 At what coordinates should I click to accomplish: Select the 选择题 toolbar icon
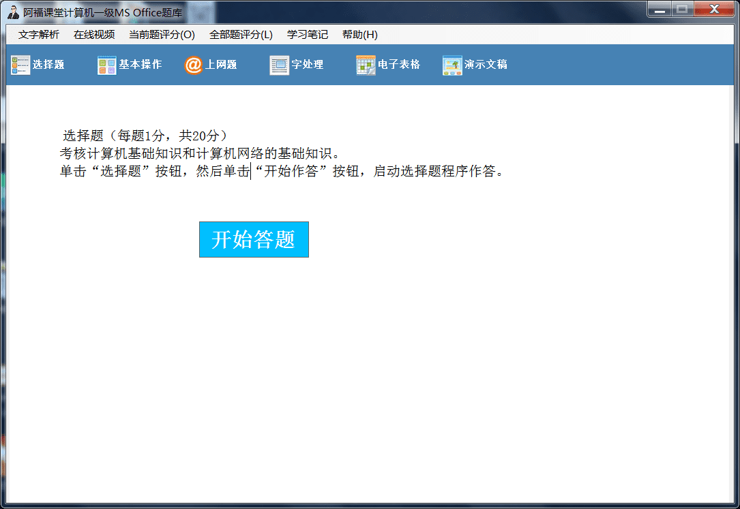(x=20, y=64)
